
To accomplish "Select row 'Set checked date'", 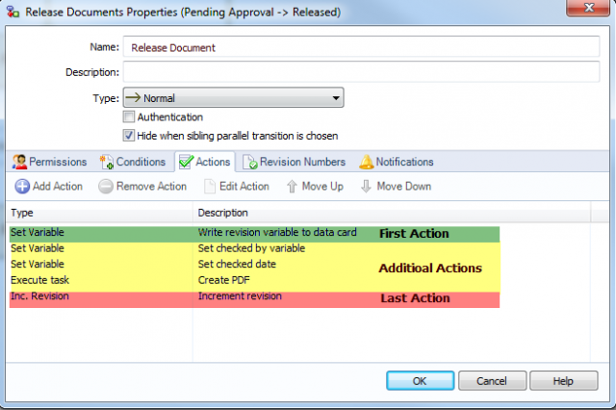I will point(254,264).
